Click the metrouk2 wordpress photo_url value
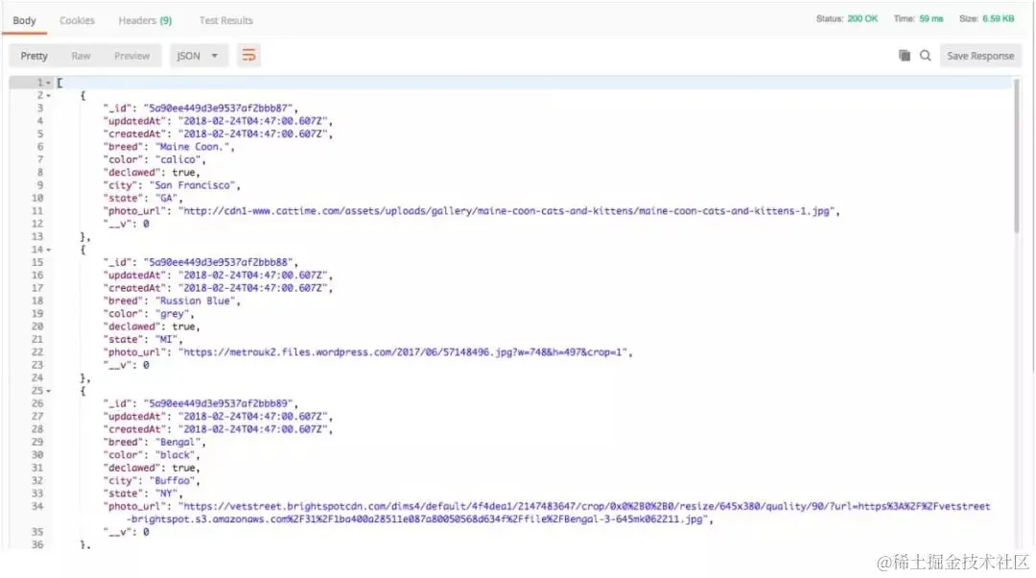The height and width of the screenshot is (578, 1036). [403, 352]
